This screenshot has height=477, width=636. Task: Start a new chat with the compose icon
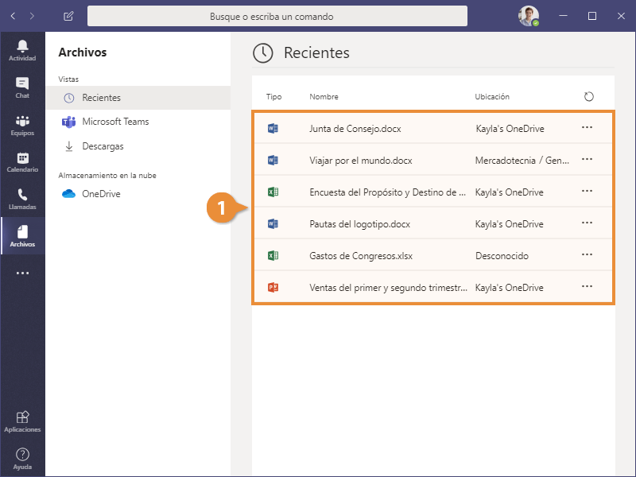point(68,15)
